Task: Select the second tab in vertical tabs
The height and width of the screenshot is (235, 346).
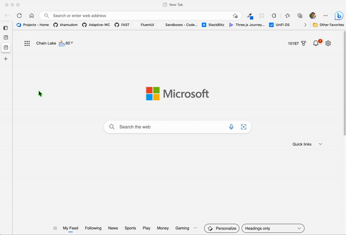Action: coord(6,37)
